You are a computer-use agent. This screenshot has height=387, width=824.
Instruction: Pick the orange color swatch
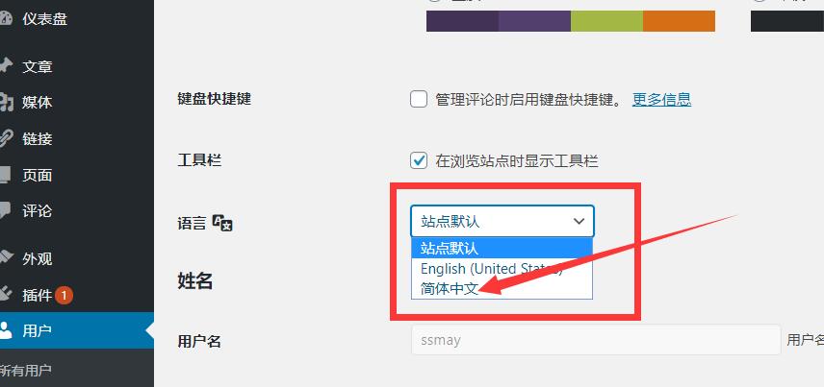[x=679, y=21]
